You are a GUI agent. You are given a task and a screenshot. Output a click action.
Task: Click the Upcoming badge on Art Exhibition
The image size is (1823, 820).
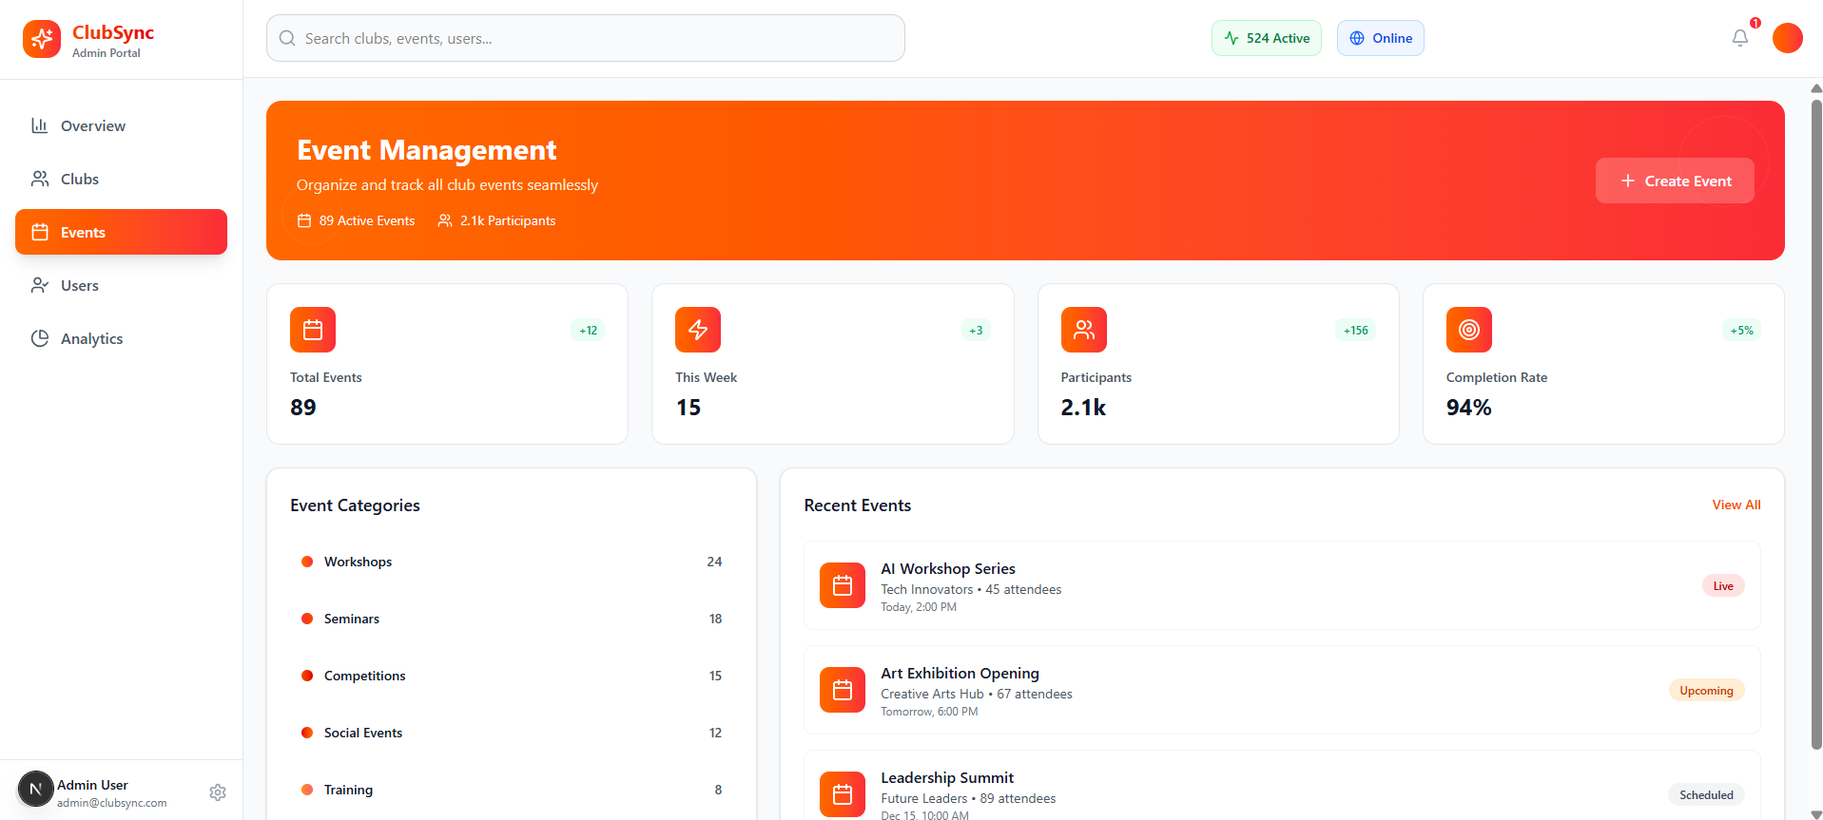1706,690
